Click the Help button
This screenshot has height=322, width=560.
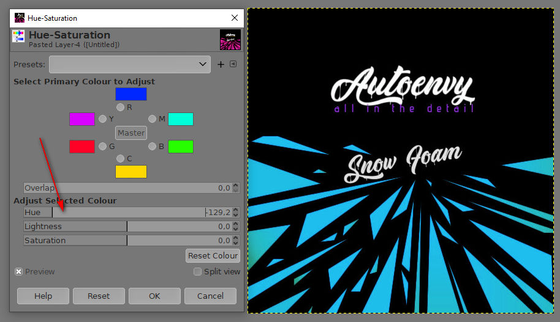44,296
